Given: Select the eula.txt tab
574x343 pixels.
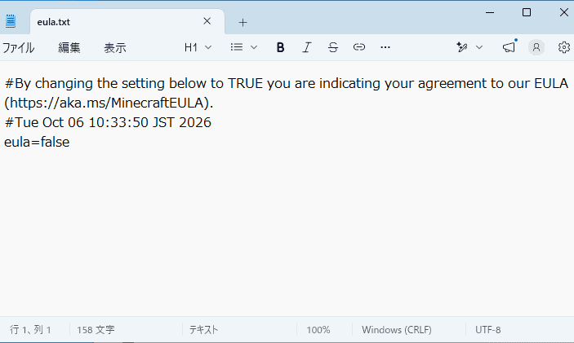Looking at the screenshot, I should [127, 22].
